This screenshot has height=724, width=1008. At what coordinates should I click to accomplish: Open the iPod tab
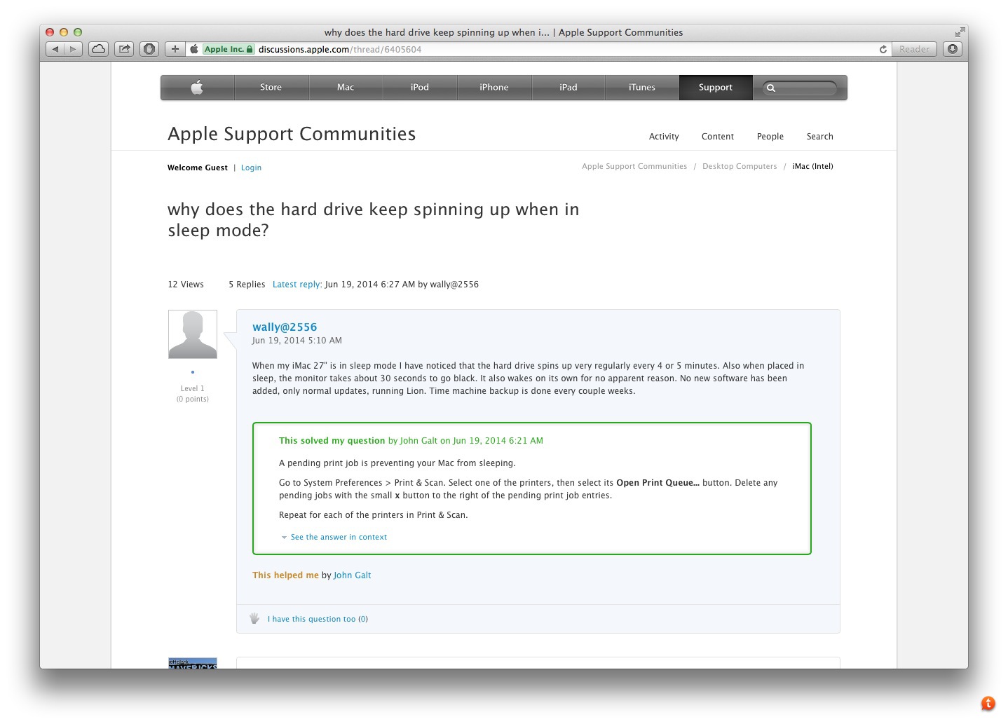(x=420, y=88)
